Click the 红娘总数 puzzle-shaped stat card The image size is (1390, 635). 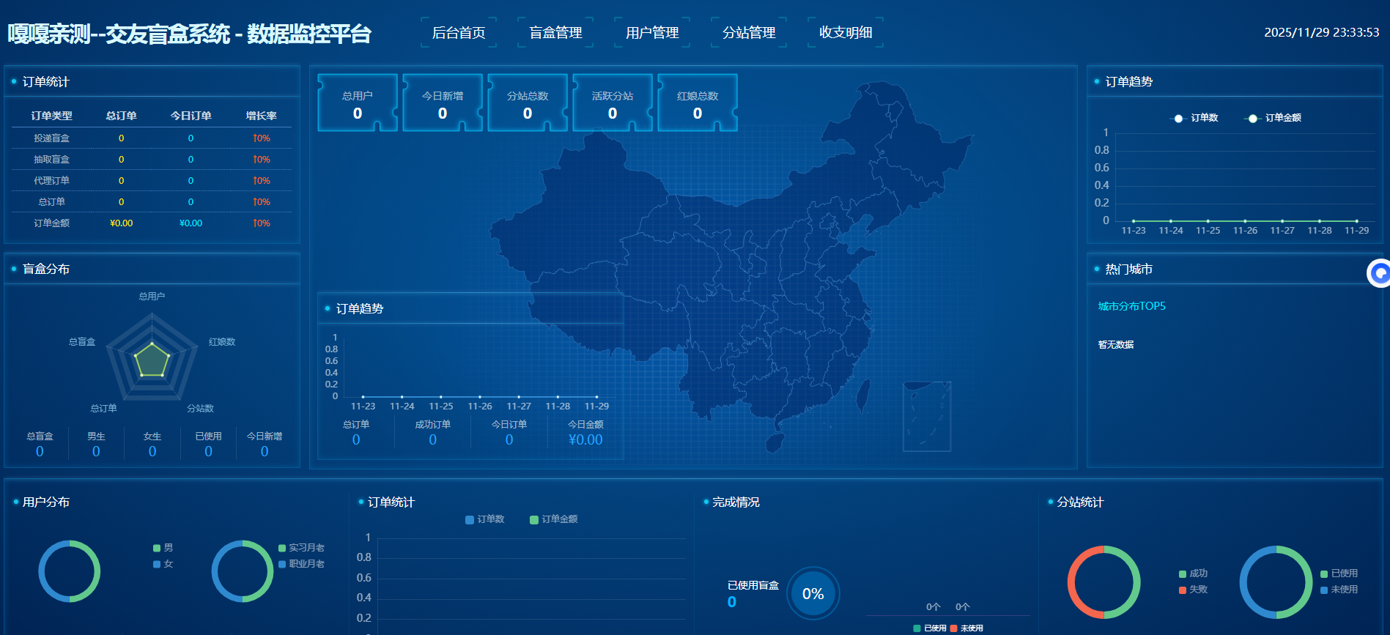coord(698,103)
